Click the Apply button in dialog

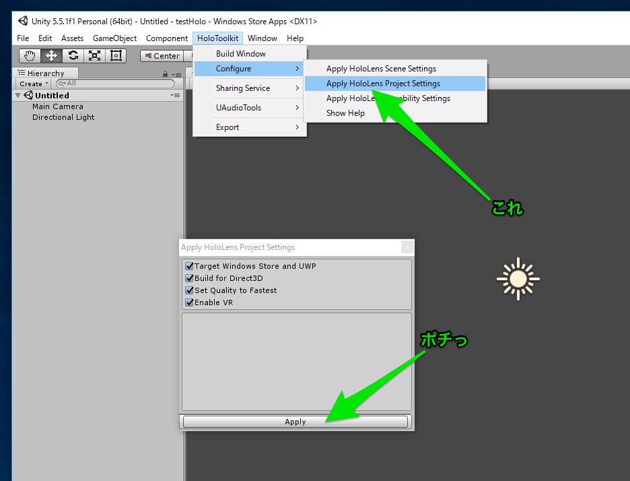pyautogui.click(x=295, y=422)
